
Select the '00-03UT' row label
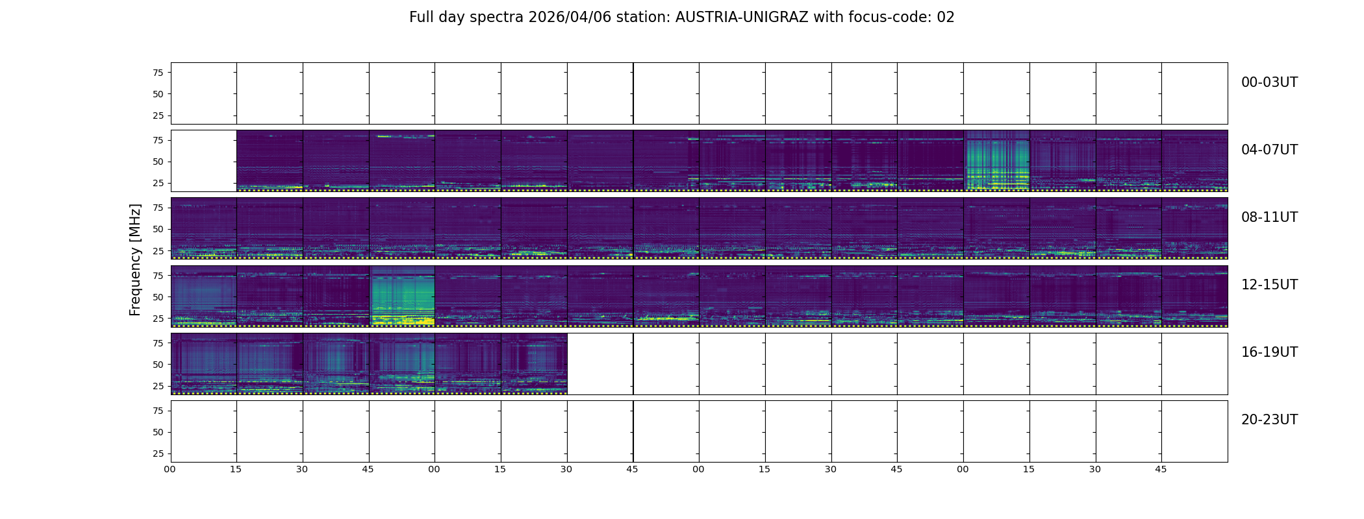point(1269,82)
